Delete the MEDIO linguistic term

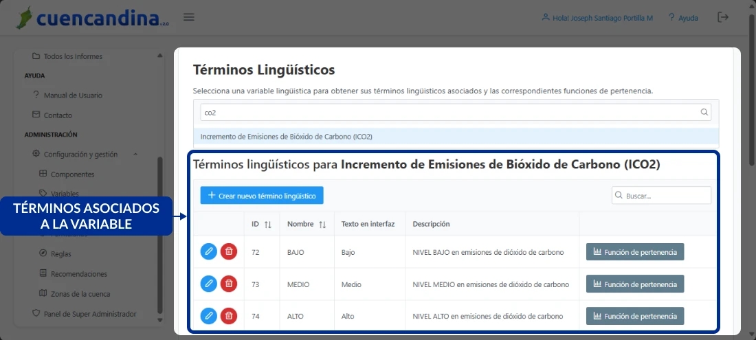(229, 283)
